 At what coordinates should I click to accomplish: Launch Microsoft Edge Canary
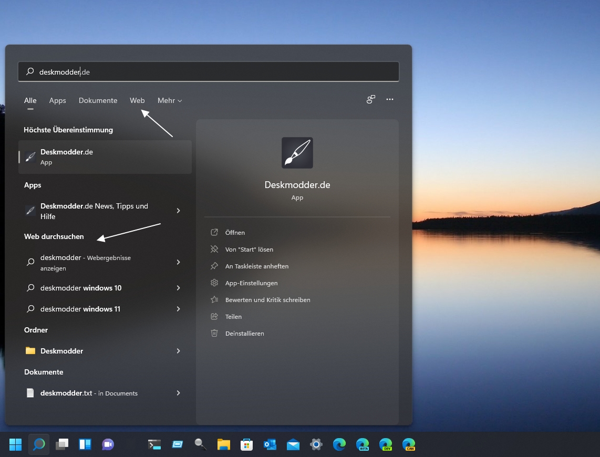[x=409, y=444]
